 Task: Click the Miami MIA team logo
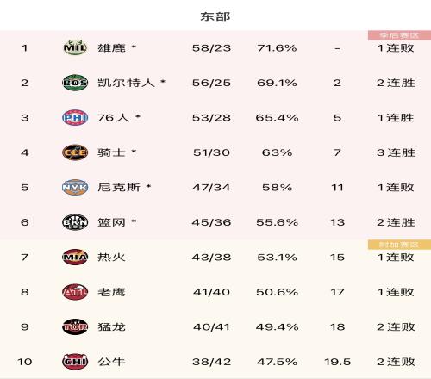(75, 257)
